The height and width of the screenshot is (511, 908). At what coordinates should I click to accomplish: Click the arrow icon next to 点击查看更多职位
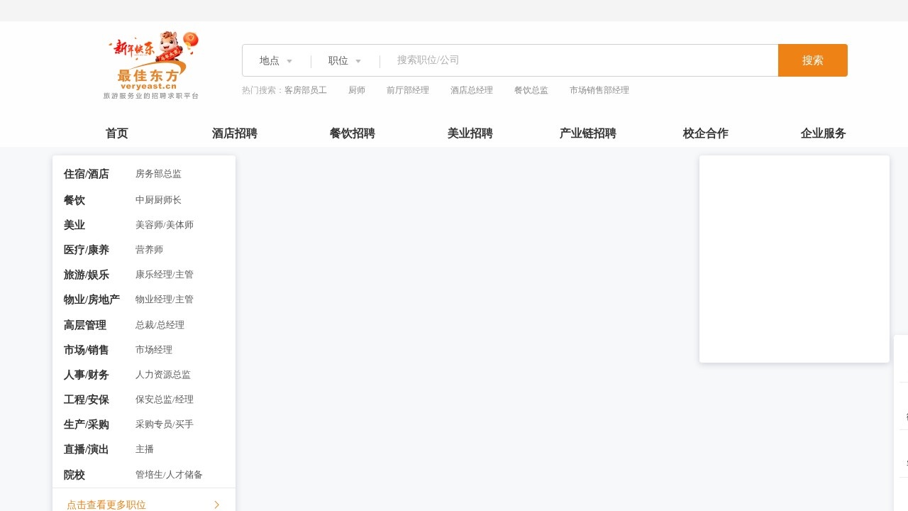pyautogui.click(x=216, y=505)
